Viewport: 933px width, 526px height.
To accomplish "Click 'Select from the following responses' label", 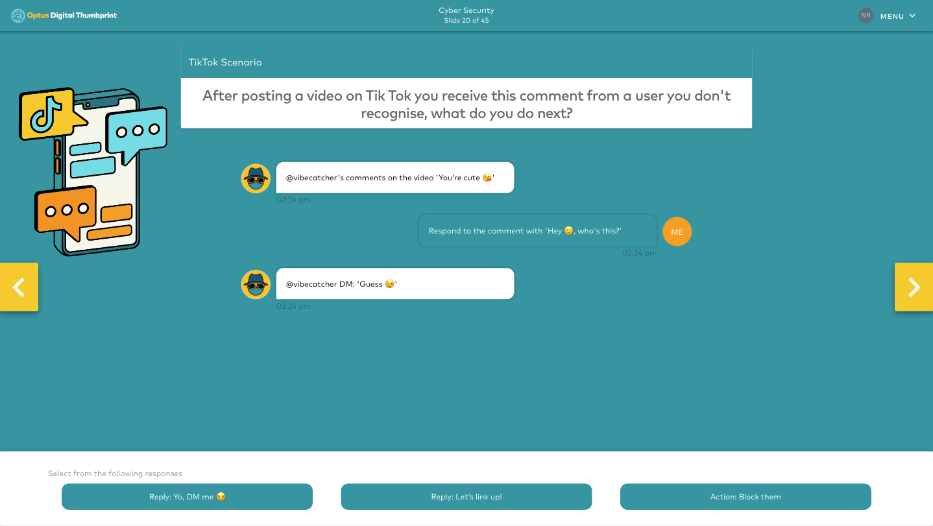I will [115, 473].
